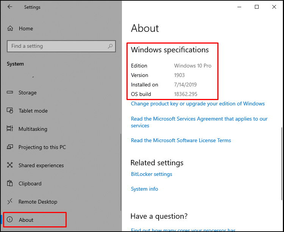This screenshot has width=284, height=232.
Task: Click the search magnifier icon
Action: click(x=111, y=46)
